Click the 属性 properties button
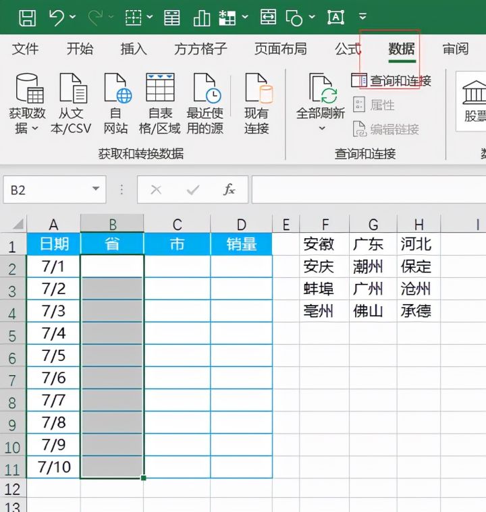The height and width of the screenshot is (512, 486). 373,105
